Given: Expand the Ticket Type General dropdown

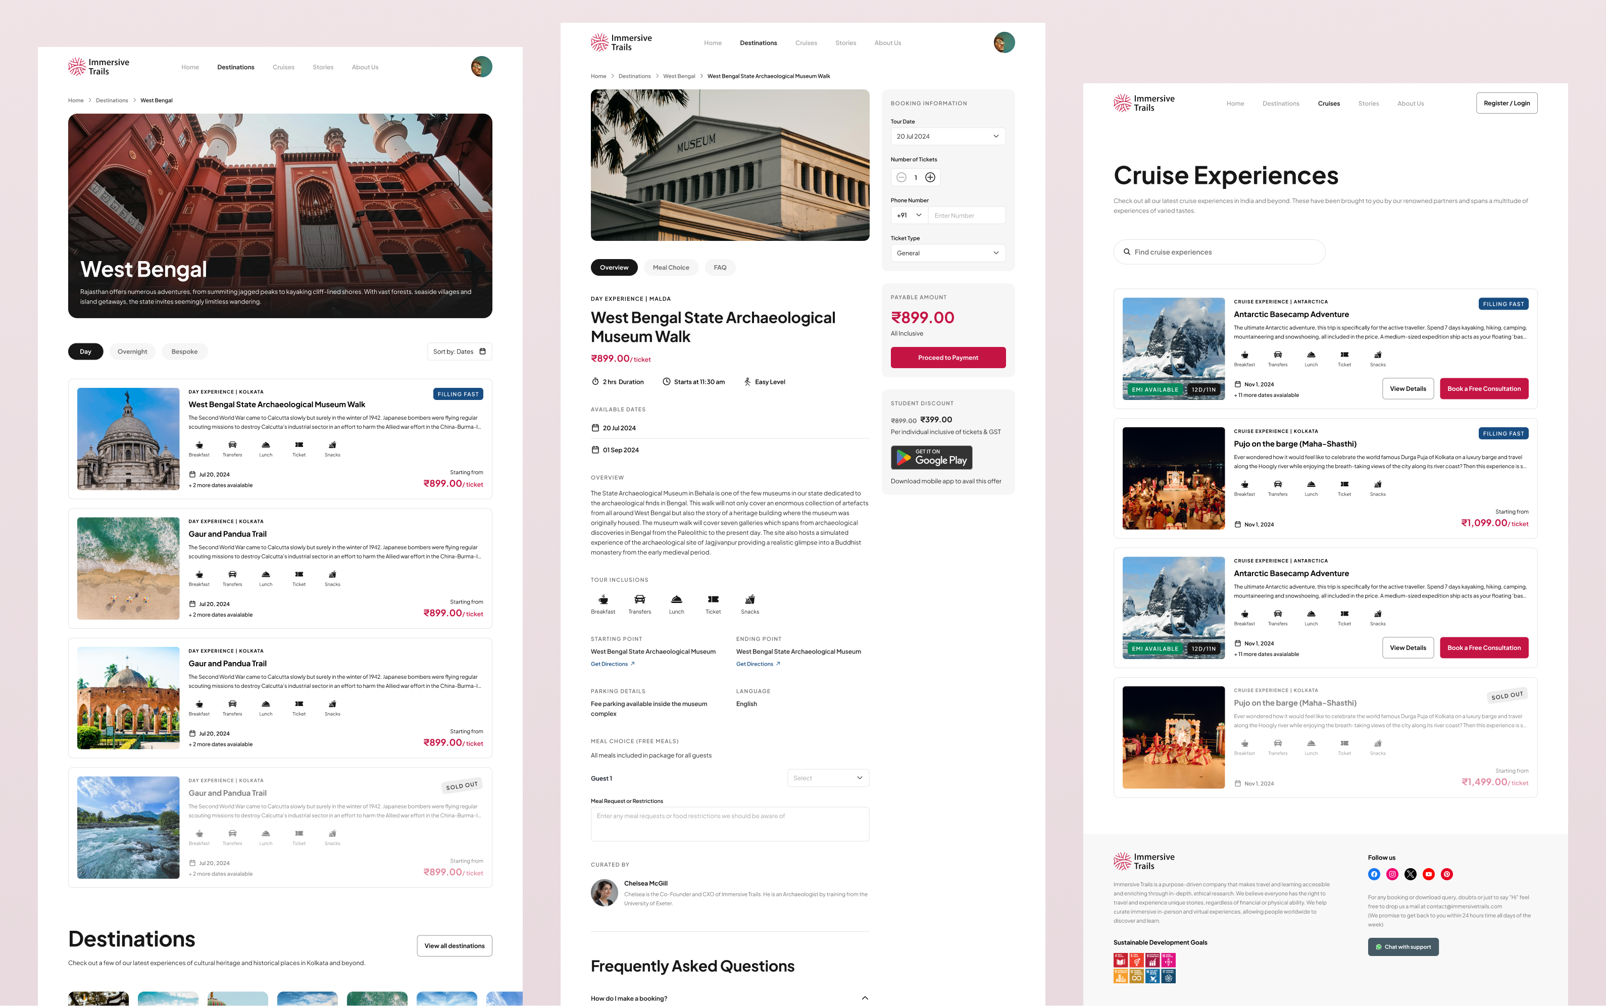Looking at the screenshot, I should pyautogui.click(x=947, y=253).
